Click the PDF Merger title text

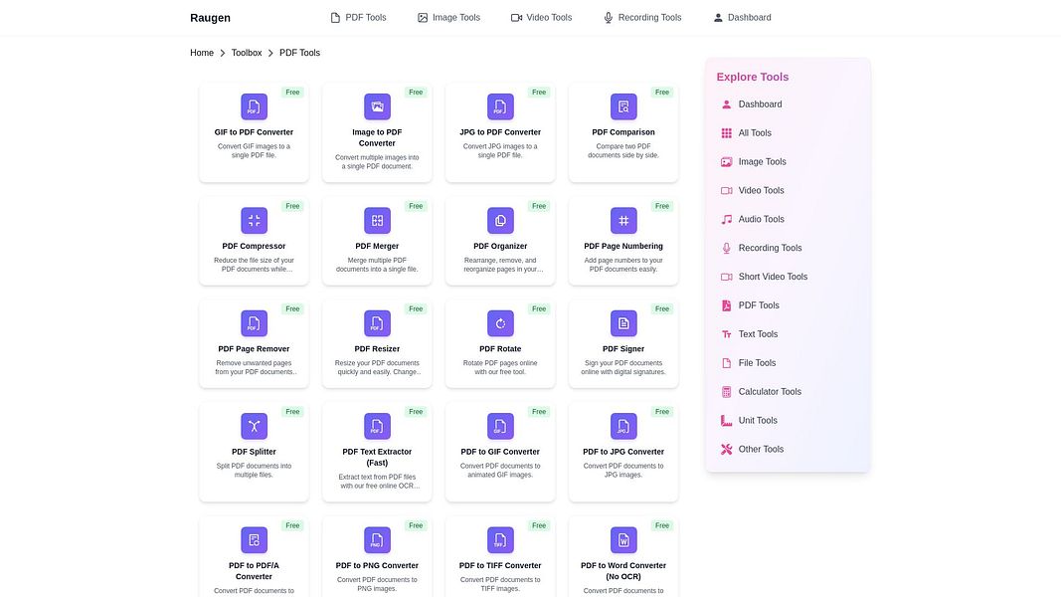[377, 247]
